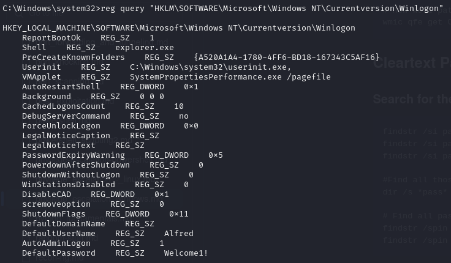Click the HKEY_LOCAL_MACHINE registry path line
This screenshot has height=263, width=451.
tap(179, 28)
